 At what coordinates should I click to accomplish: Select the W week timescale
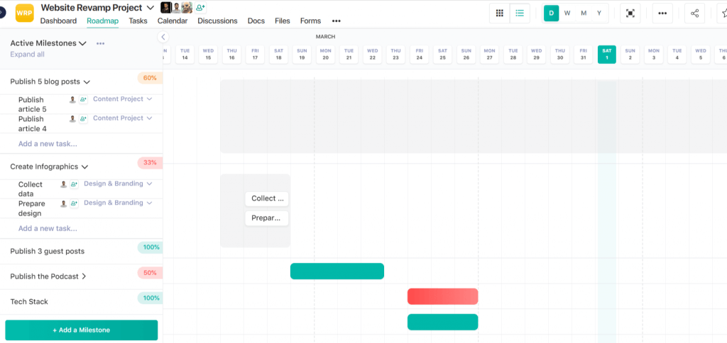pyautogui.click(x=567, y=13)
